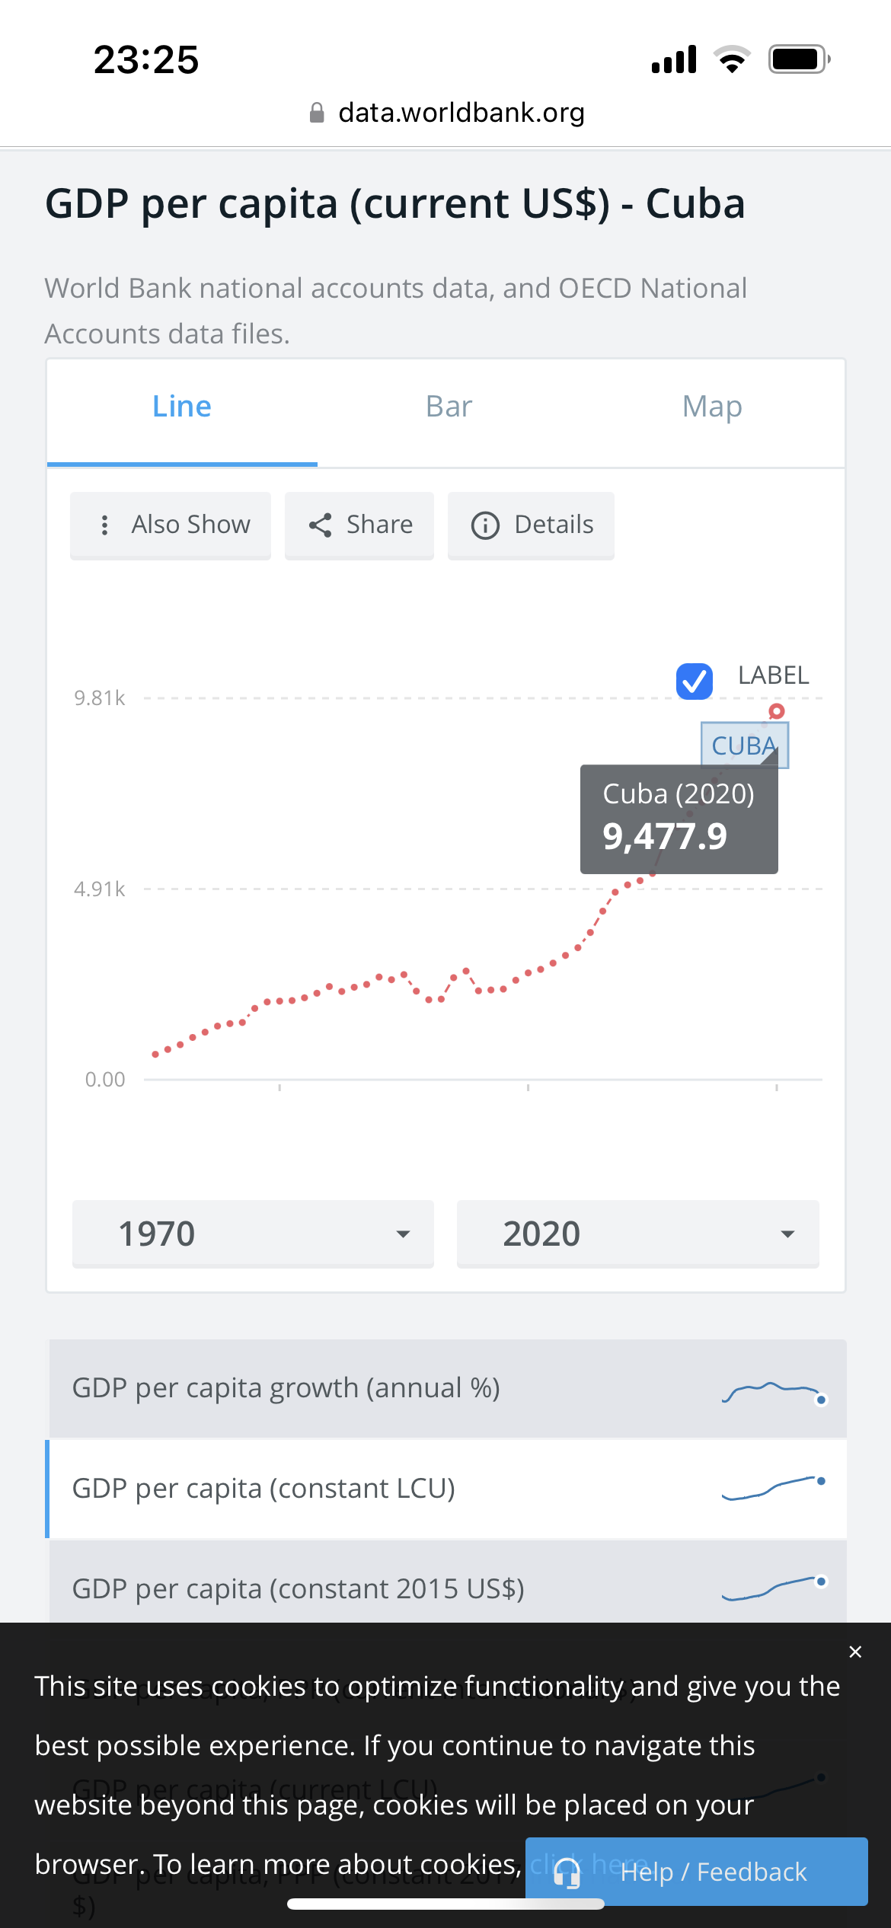Click the Also Show three-dots icon
This screenshot has width=891, height=1928.
[x=105, y=525]
